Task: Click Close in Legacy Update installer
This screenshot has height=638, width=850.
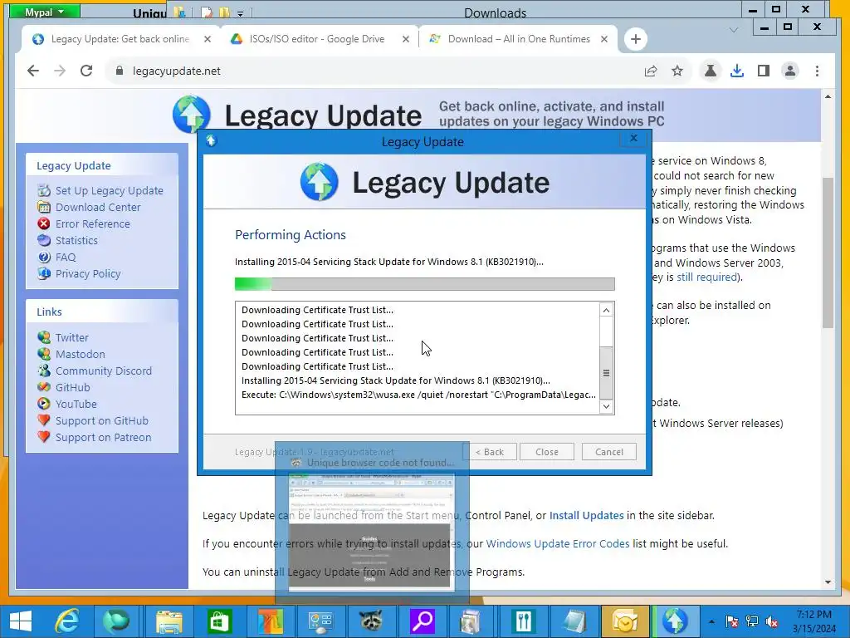Action: (546, 452)
